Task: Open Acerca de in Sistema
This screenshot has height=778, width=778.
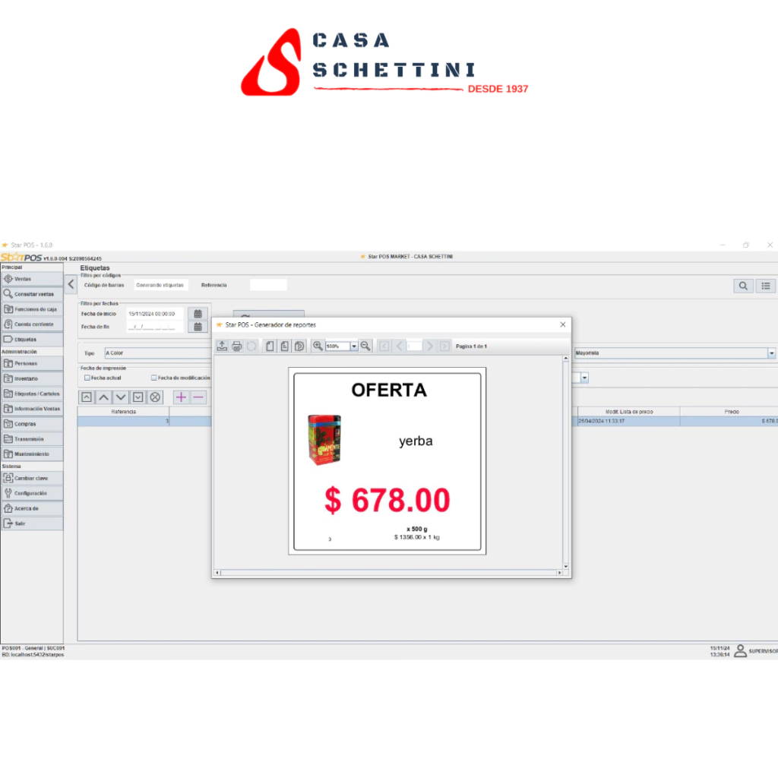Action: (x=32, y=508)
